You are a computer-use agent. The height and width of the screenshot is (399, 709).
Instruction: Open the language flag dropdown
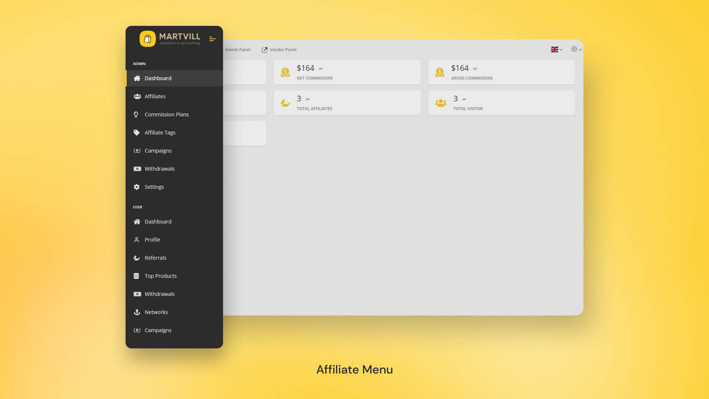click(556, 49)
